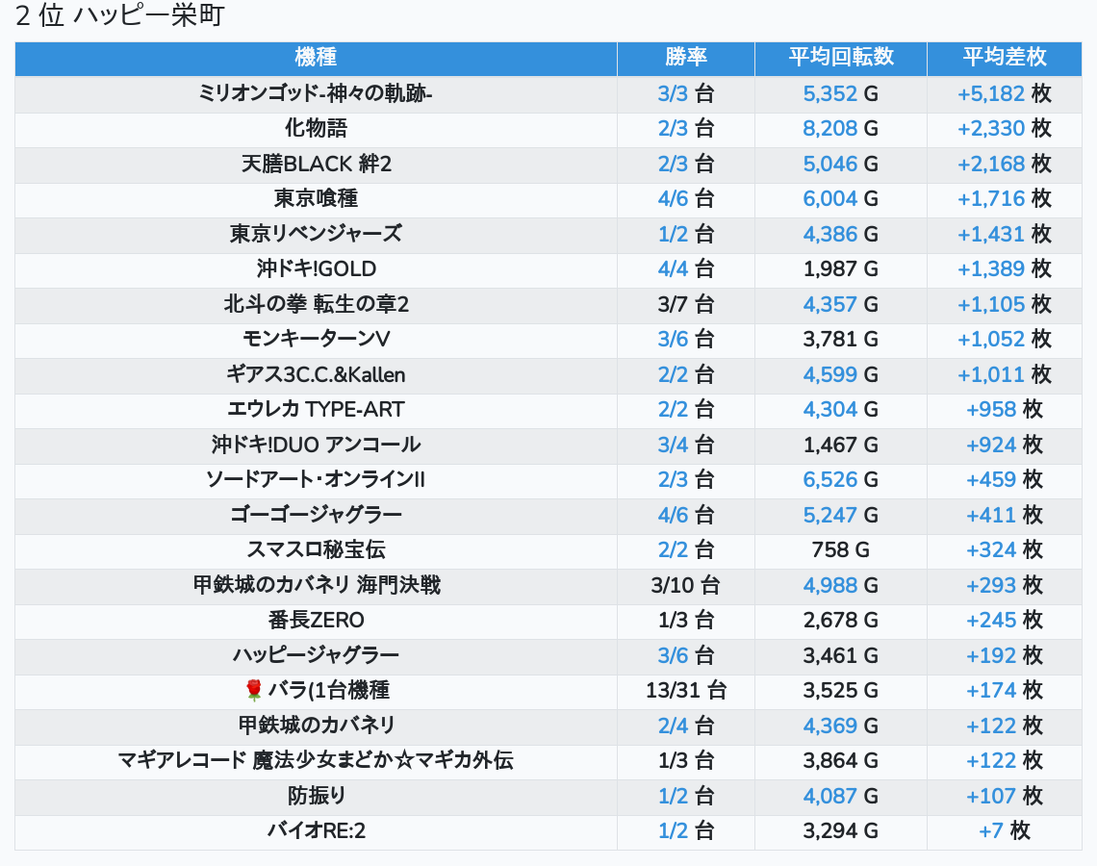Click the +2,330 枚 difference value
Viewport: 1097px width, 866px height.
1004,129
